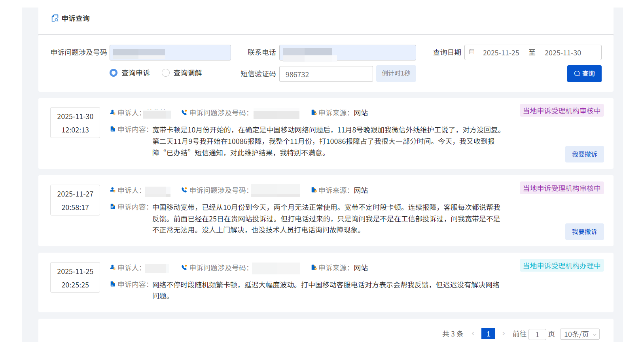Click the calendar icon in date range field

(x=472, y=52)
